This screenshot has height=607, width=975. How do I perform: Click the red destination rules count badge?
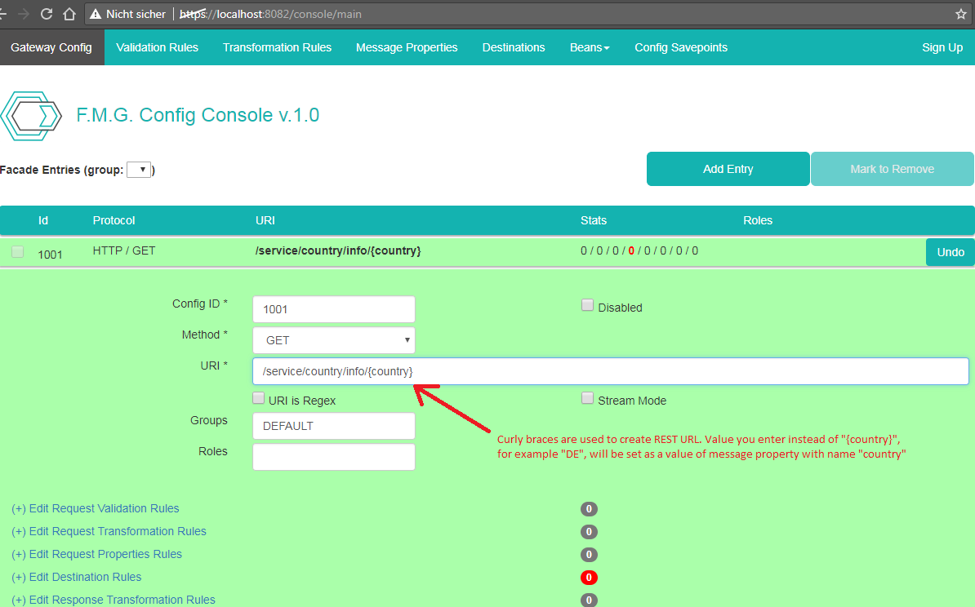589,578
